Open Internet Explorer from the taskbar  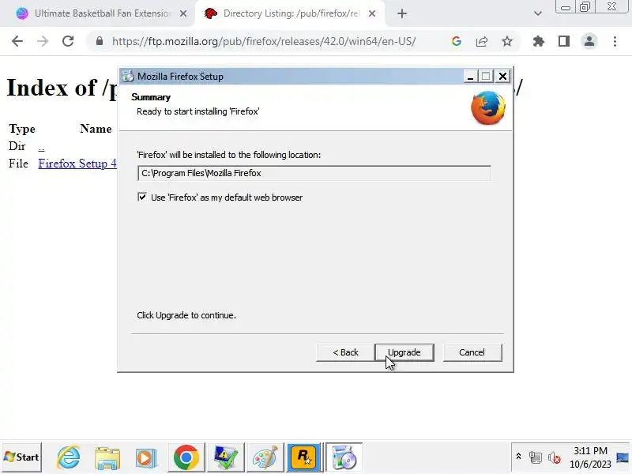69,457
